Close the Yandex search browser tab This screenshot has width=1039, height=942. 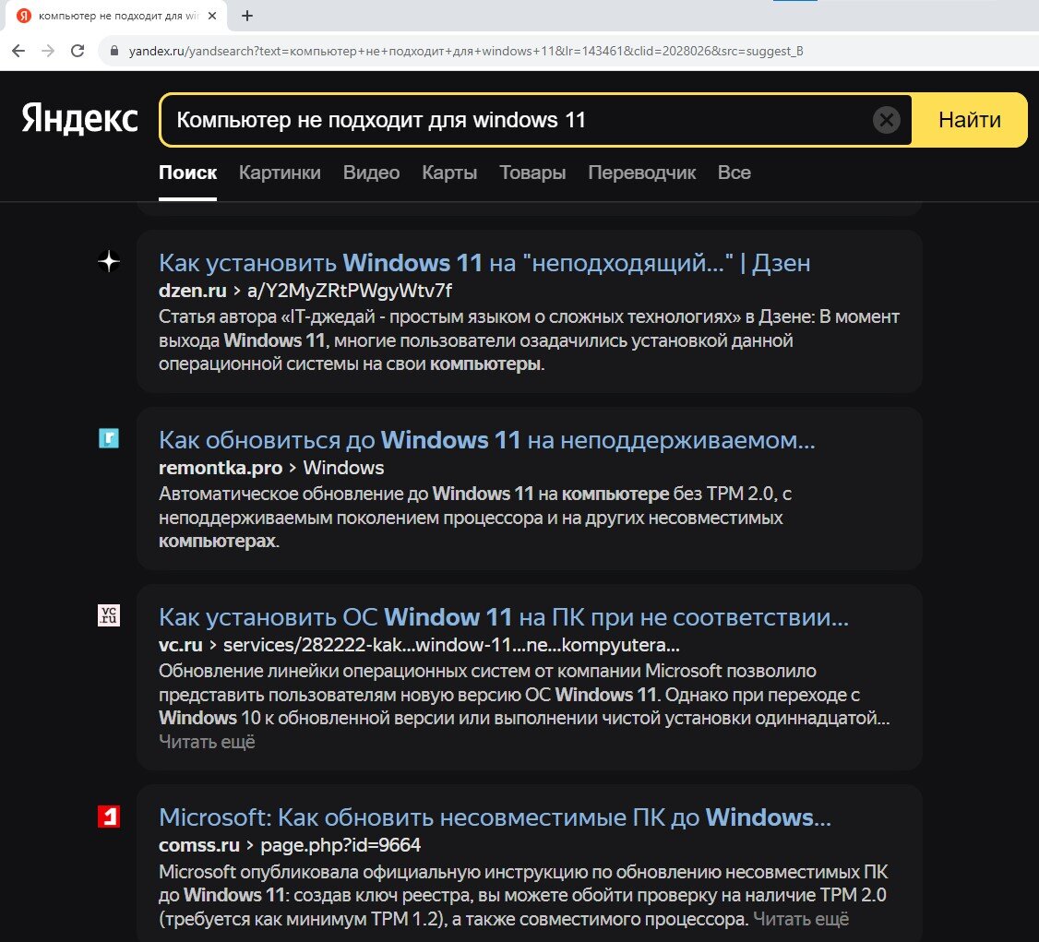coord(212,16)
